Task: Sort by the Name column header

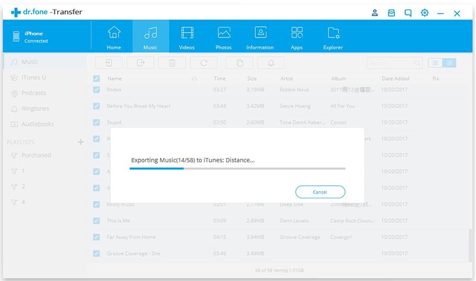Action: [x=114, y=78]
